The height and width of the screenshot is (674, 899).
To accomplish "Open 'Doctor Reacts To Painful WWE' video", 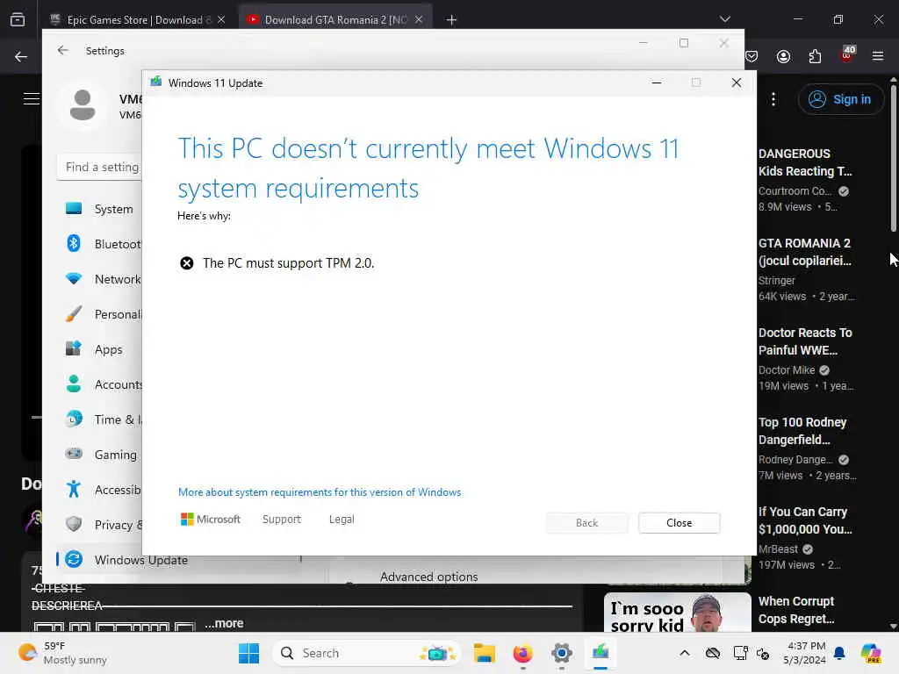I will point(805,341).
